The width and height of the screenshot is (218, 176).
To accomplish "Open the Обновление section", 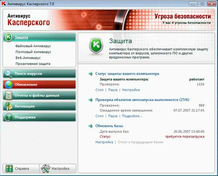I will coord(39,85).
